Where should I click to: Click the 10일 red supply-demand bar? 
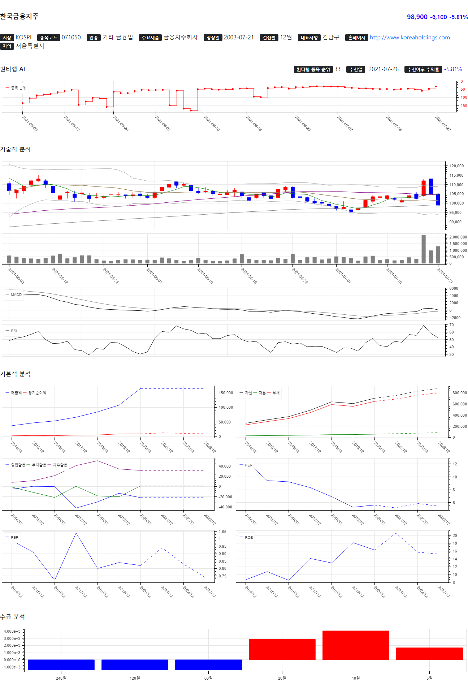(x=356, y=645)
